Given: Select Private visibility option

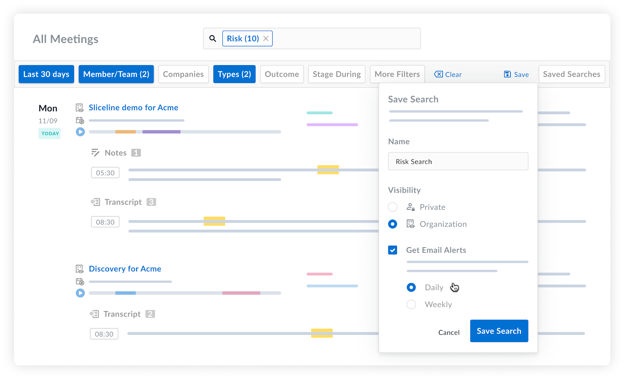Looking at the screenshot, I should click(393, 207).
